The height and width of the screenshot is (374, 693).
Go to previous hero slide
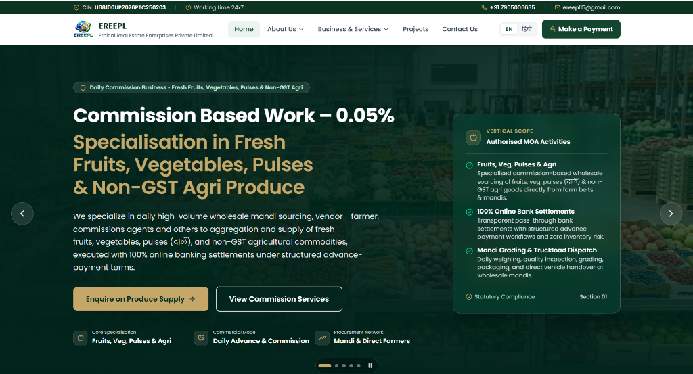pos(22,214)
